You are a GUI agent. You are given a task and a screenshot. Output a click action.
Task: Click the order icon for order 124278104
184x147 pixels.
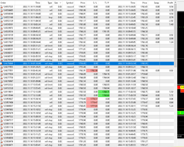point(1,60)
